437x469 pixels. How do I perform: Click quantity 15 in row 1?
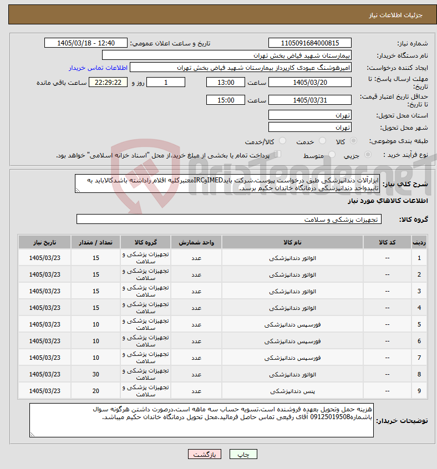[96, 258]
